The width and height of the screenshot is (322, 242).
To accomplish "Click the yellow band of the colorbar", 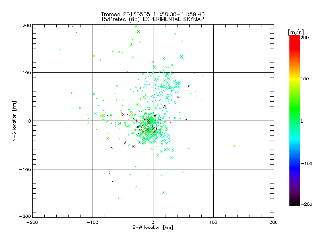I will click(295, 79).
